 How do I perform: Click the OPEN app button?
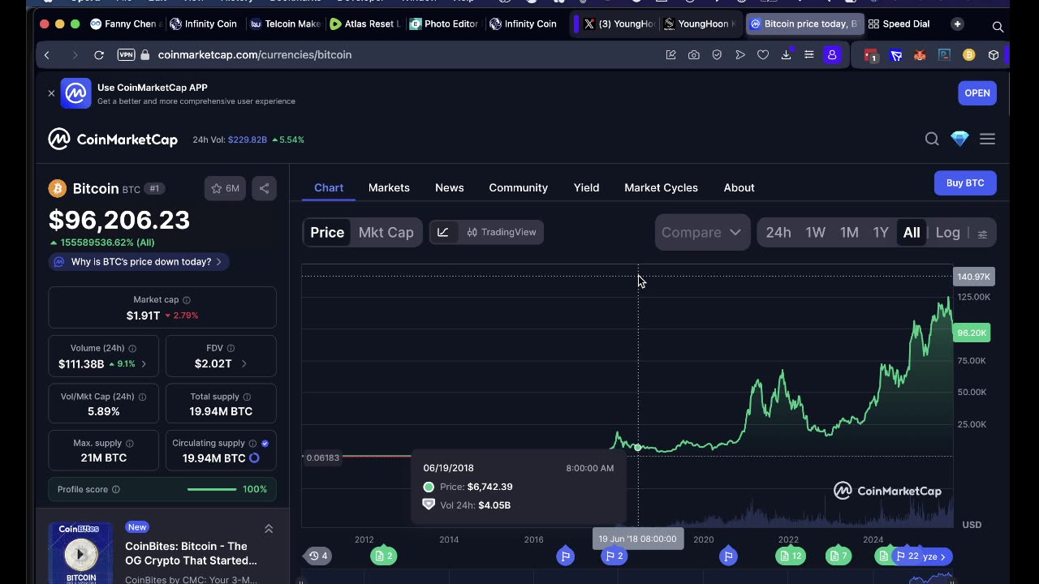tap(977, 93)
